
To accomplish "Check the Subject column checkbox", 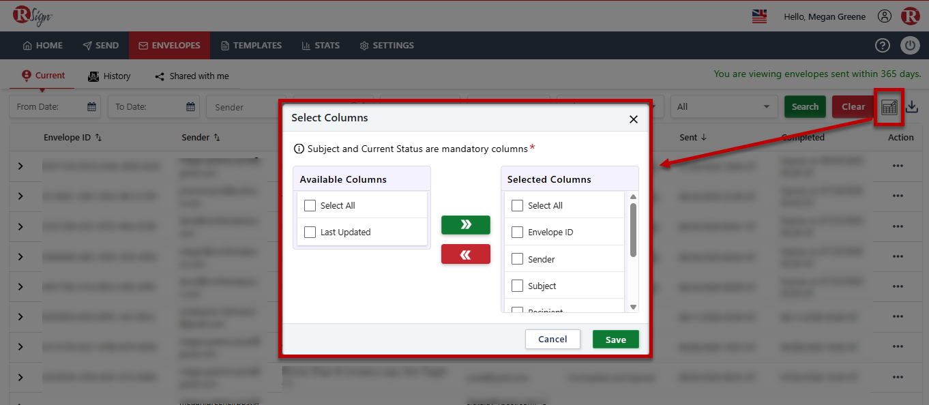I will pyautogui.click(x=517, y=286).
